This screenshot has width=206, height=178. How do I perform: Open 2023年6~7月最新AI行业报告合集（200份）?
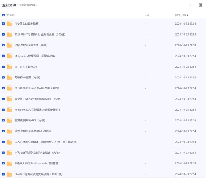40,35
